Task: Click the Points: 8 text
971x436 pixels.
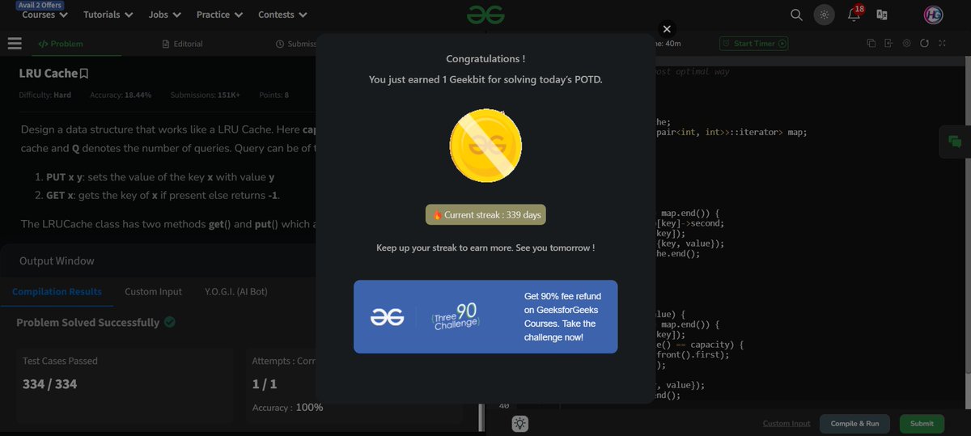Action: (274, 95)
